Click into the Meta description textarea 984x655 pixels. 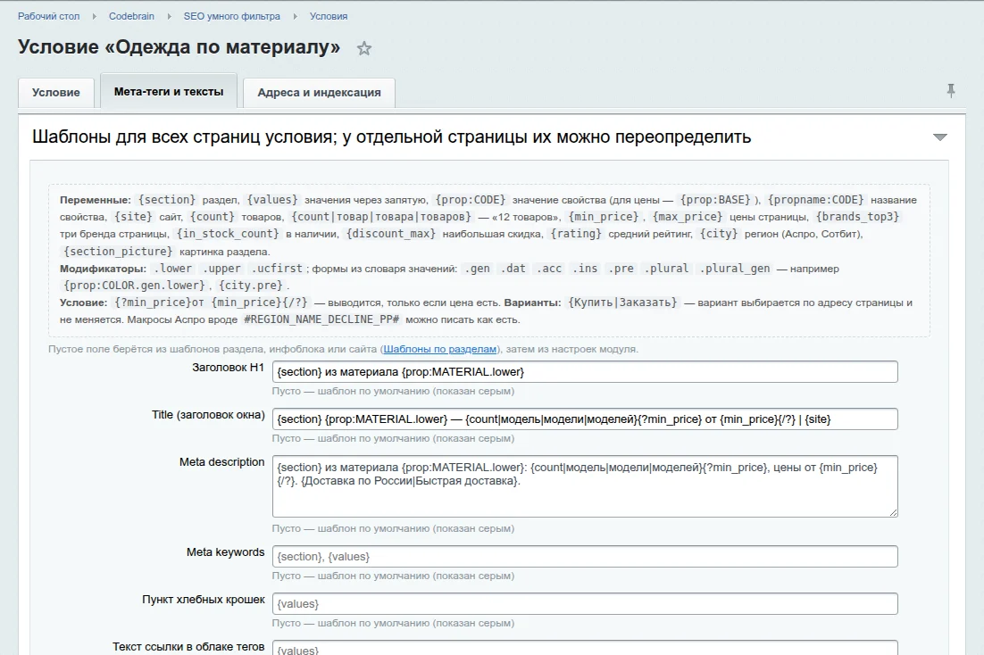tap(585, 486)
